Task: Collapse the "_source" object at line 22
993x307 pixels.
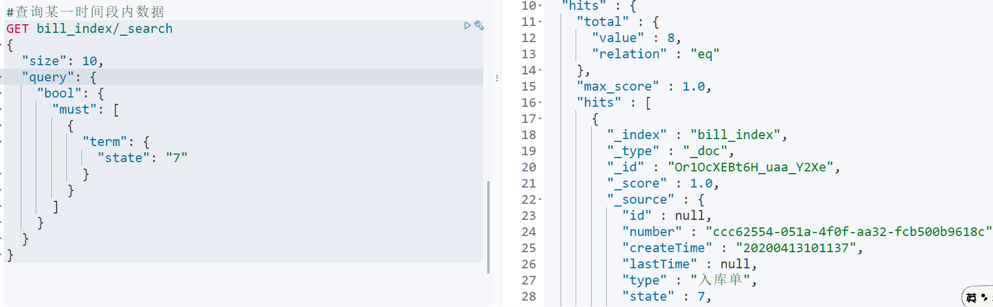Action: [540, 200]
